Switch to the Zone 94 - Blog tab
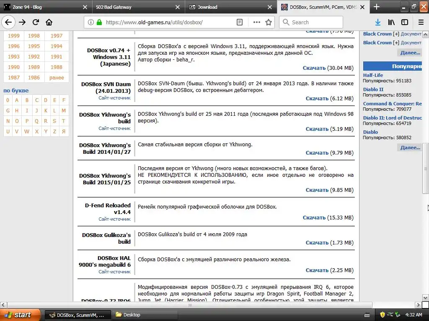 (x=46, y=7)
